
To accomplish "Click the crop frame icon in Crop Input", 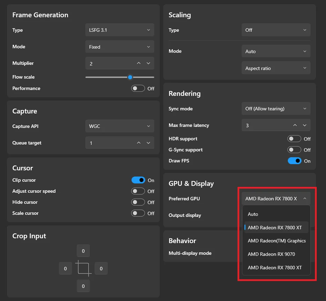I will click(x=83, y=268).
